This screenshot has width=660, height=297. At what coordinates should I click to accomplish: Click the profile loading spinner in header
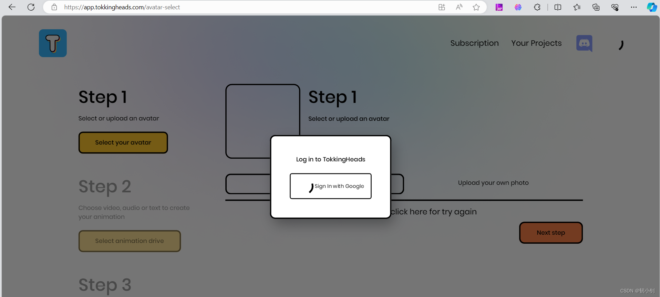click(621, 45)
